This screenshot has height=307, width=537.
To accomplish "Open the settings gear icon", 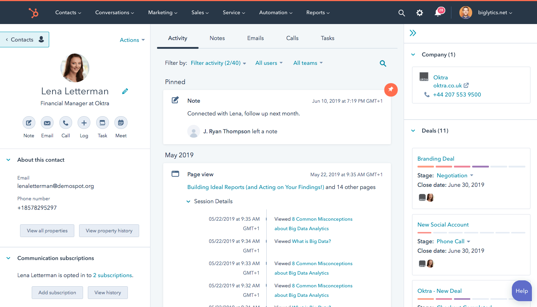I will [420, 13].
